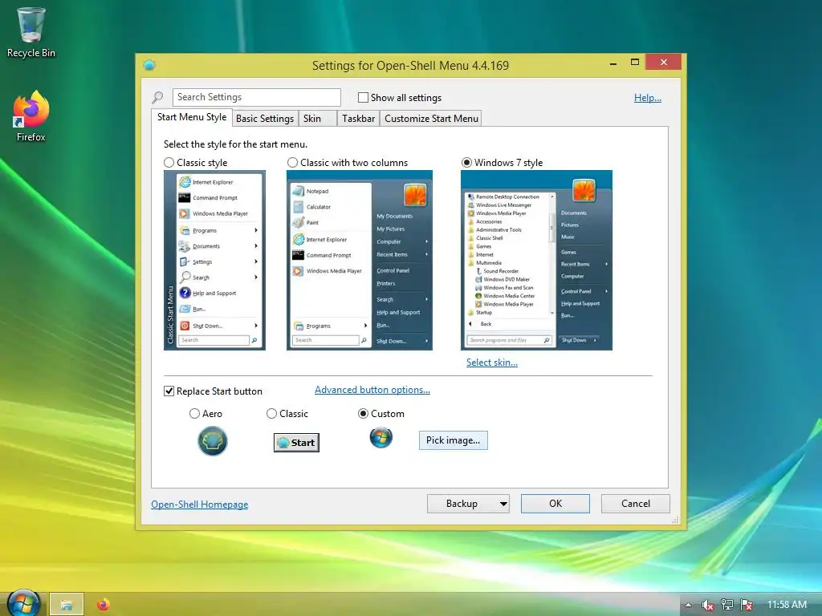Click the magnifier icon beside Search Settings

tap(157, 97)
